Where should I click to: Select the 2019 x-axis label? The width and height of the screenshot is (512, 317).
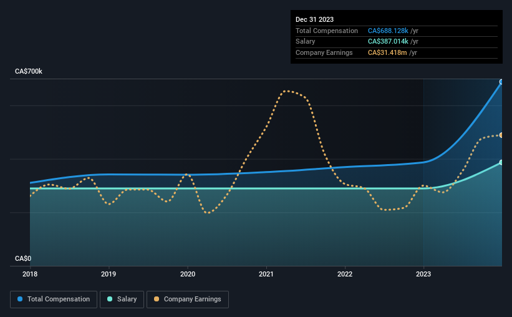[x=109, y=274]
